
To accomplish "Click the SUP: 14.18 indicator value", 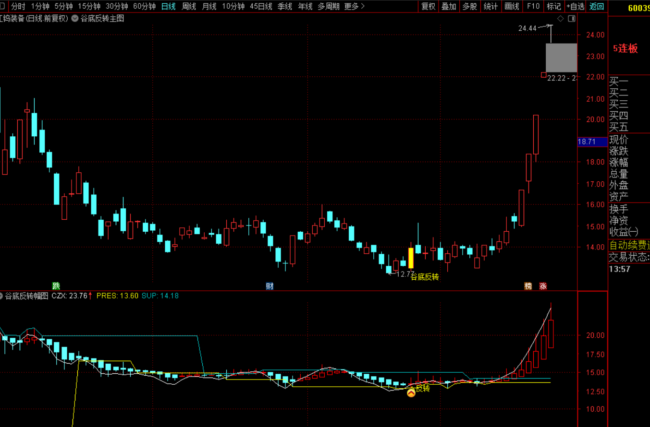I will [160, 296].
